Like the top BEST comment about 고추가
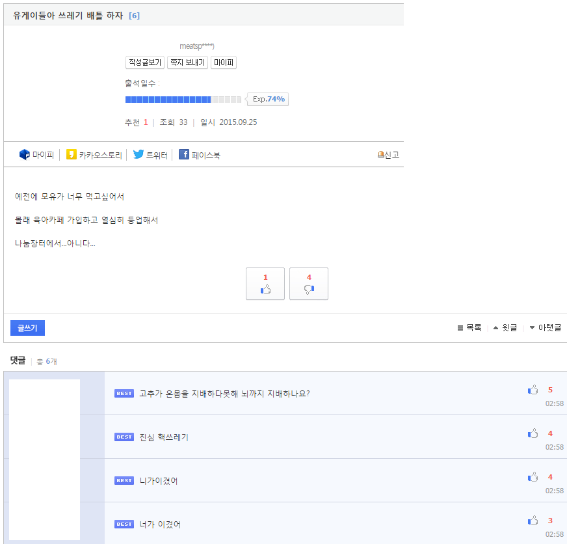 click(533, 389)
